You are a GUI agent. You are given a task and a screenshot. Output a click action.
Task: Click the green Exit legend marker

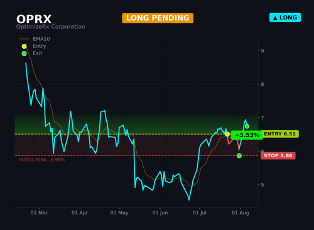pyautogui.click(x=24, y=53)
